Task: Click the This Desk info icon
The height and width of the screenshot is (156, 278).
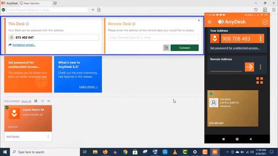Action: click(x=27, y=24)
